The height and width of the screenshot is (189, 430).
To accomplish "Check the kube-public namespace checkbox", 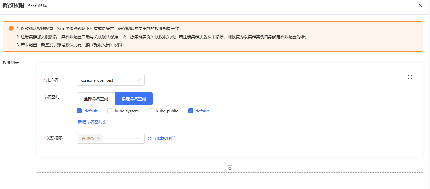I will [151, 111].
